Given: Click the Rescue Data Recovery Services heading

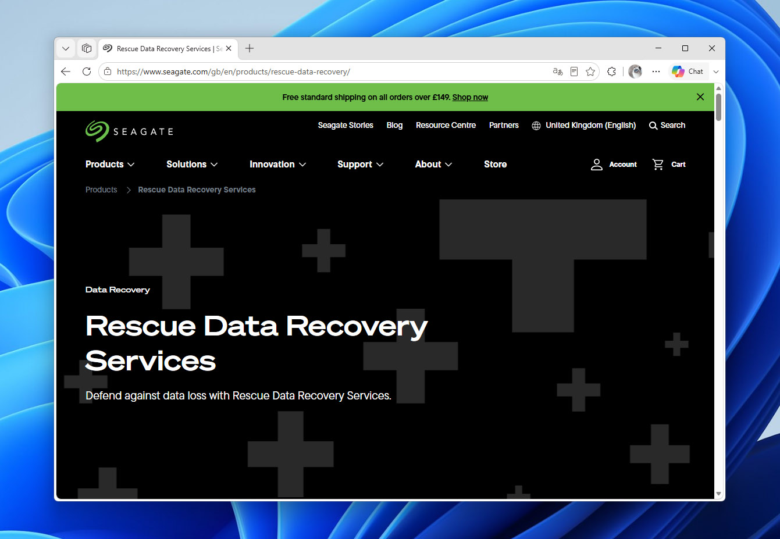Looking at the screenshot, I should pos(257,343).
